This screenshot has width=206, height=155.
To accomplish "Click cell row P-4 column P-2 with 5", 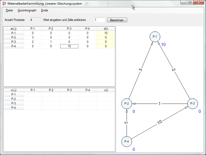I will (51, 46).
